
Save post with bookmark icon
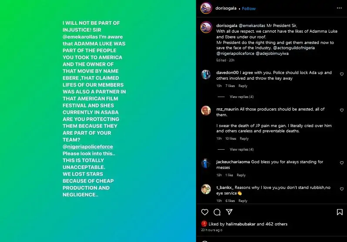340,212
